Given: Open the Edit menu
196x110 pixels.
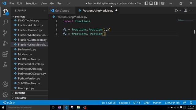Looking at the screenshot, I should coord(20,3).
